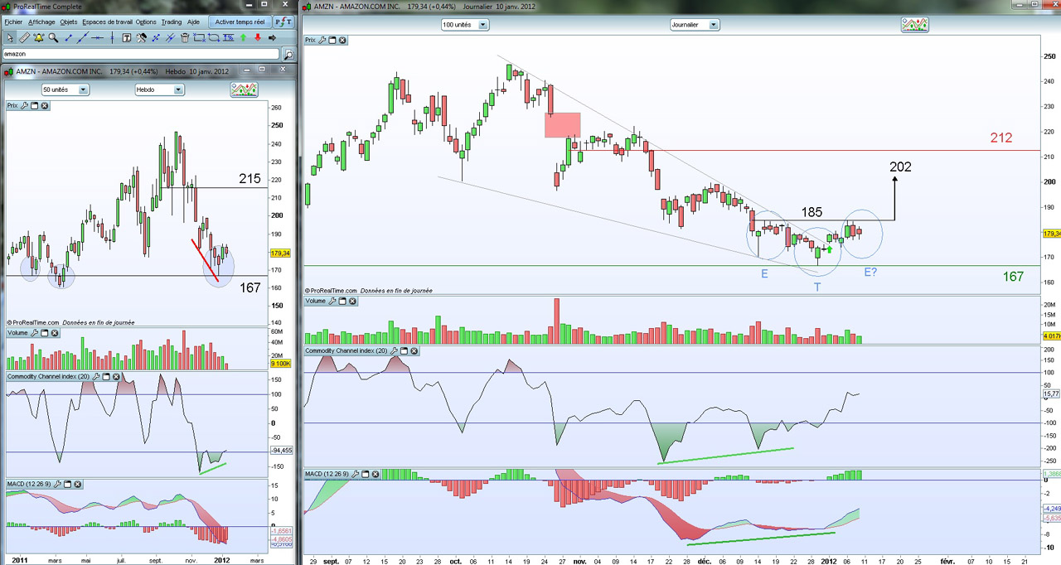This screenshot has height=565, width=1061.
Task: Close the Prix panel in weekly chart
Action: point(45,106)
